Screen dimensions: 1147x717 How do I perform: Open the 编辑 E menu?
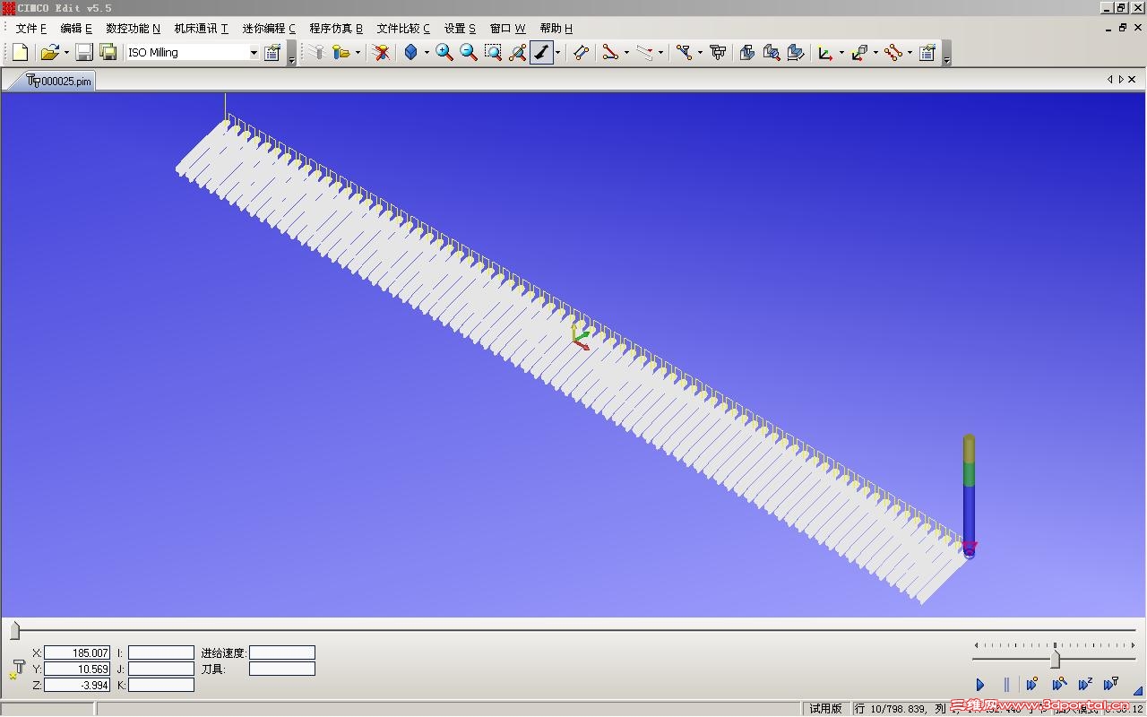click(76, 28)
